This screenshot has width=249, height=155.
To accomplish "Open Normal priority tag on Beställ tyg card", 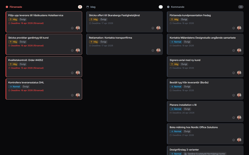I will (x=176, y=87).
